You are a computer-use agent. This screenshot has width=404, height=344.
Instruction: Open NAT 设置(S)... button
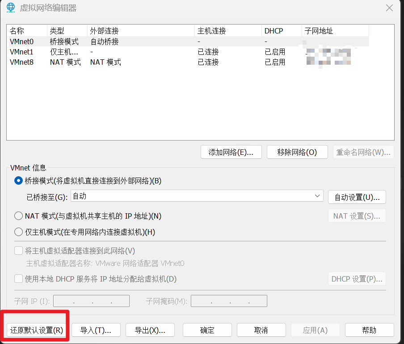[x=357, y=216]
